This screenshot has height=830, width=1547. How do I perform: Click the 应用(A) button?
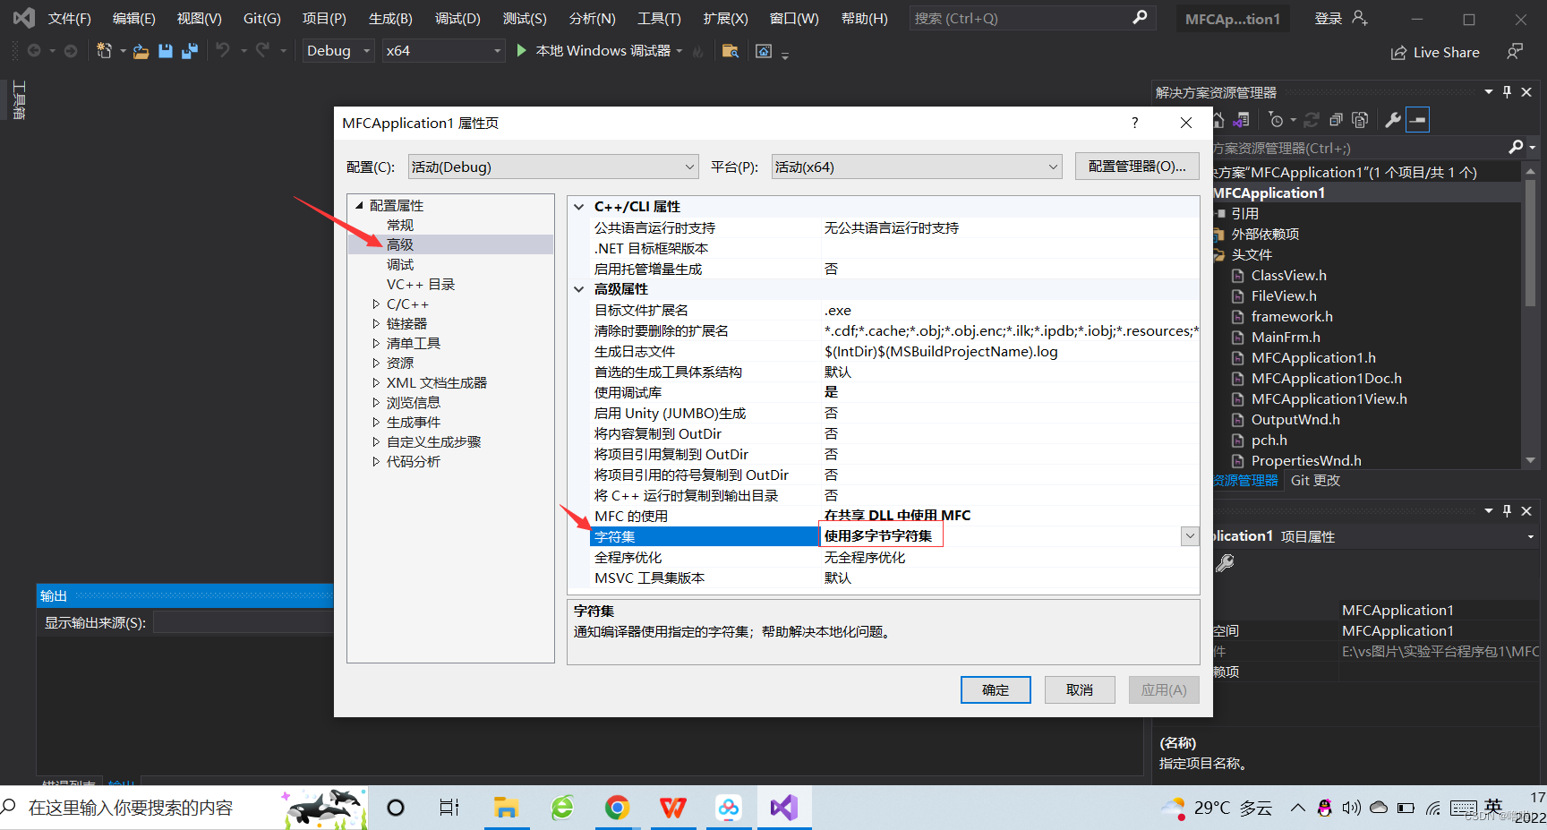tap(1164, 690)
